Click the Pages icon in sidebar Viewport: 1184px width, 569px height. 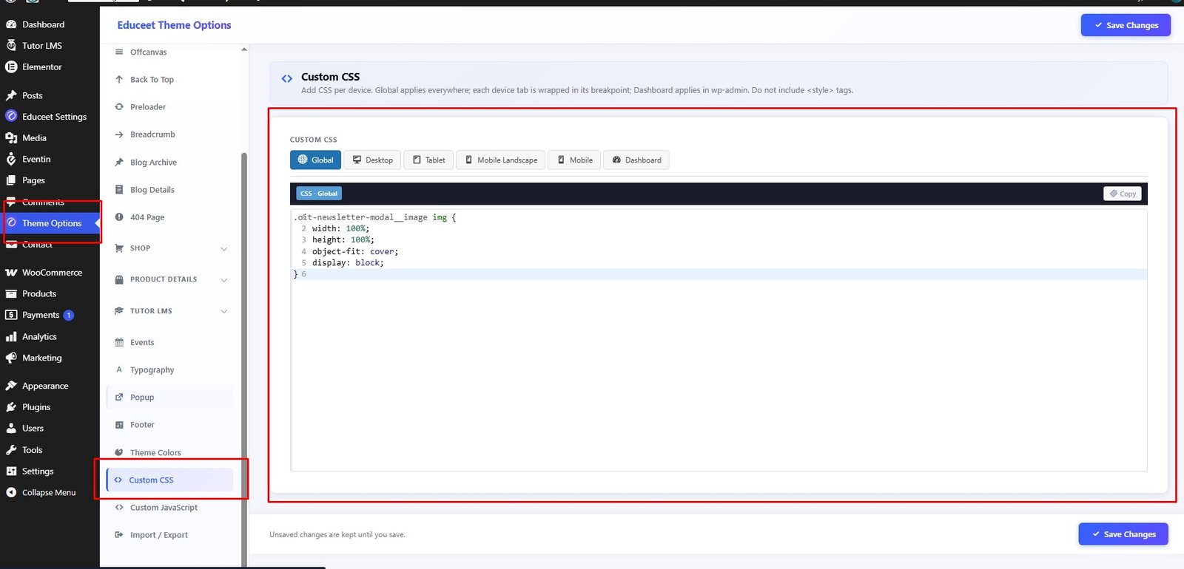pyautogui.click(x=11, y=180)
